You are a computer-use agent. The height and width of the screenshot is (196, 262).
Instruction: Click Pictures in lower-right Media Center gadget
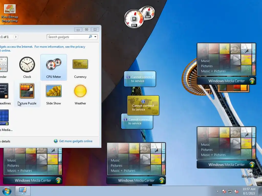pos(207,150)
